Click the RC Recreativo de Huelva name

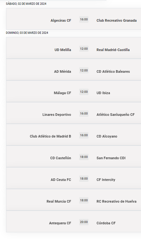(x=116, y=201)
